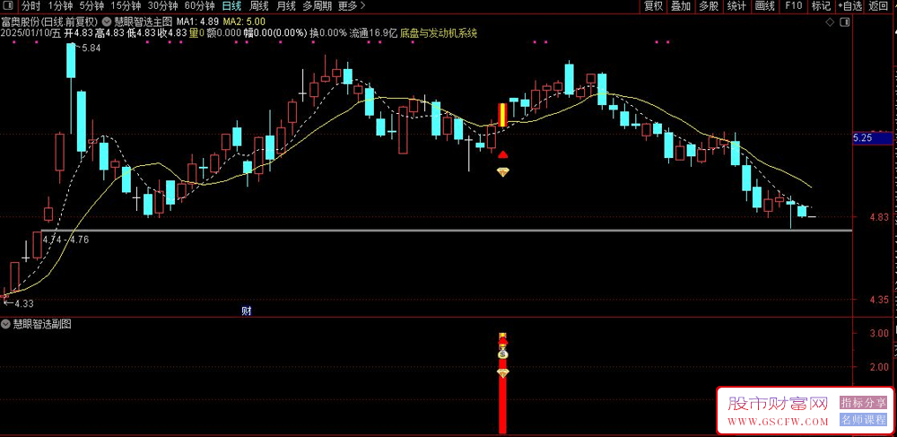Click the 慧眼智选副图 indicator label
The image size is (897, 437).
[x=41, y=324]
